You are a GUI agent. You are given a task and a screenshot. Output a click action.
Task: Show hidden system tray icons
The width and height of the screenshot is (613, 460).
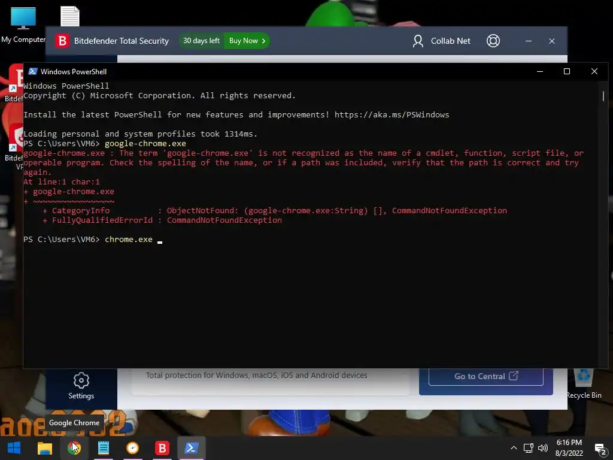(x=514, y=448)
